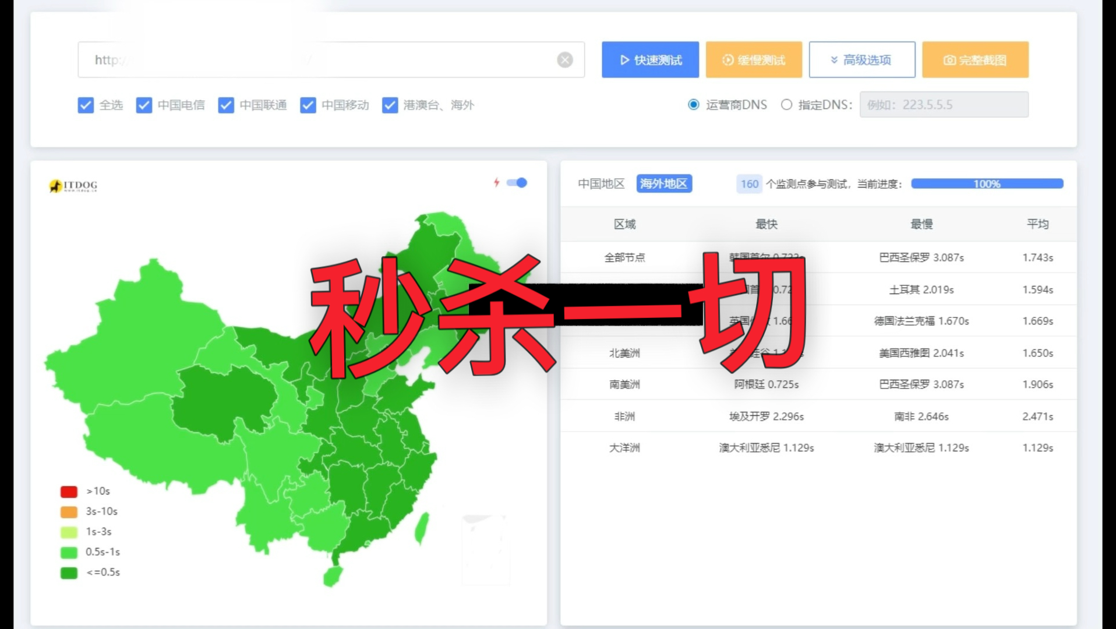Clear the URL field with the X icon
This screenshot has width=1116, height=629.
(x=564, y=60)
